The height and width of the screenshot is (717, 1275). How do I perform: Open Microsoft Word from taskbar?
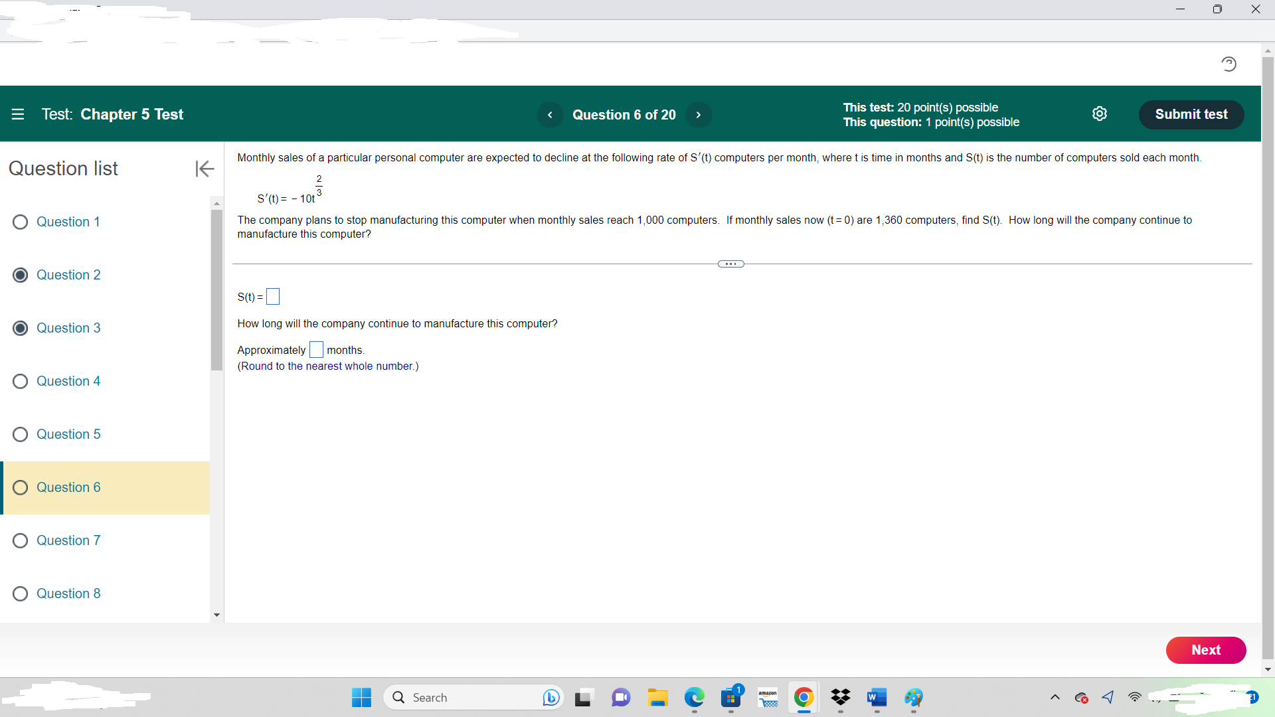pos(877,697)
